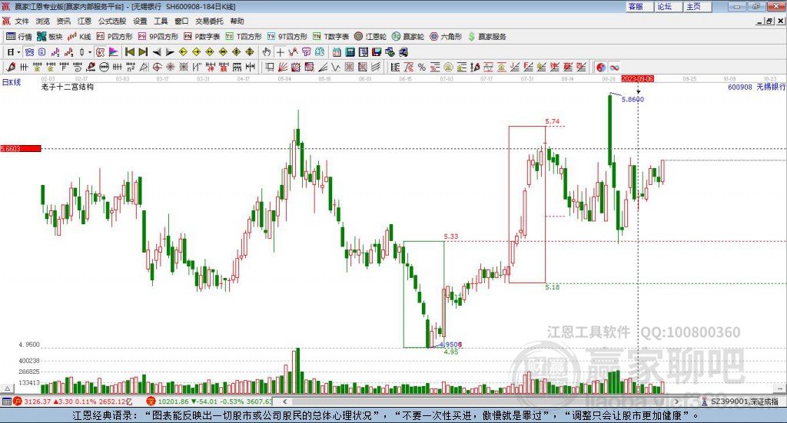Click the red 2023-09-06 date marker

(637, 78)
